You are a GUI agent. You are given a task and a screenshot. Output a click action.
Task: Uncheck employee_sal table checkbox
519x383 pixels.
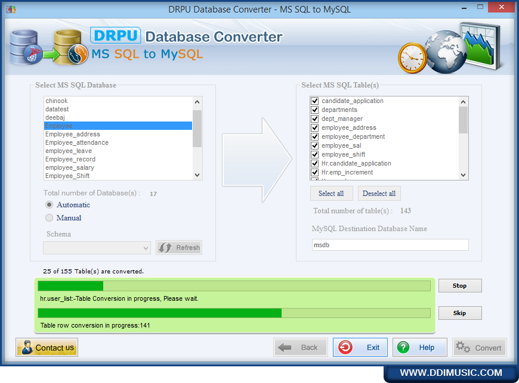315,145
